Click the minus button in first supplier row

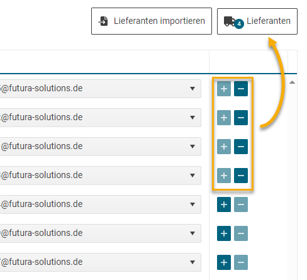coord(241,89)
